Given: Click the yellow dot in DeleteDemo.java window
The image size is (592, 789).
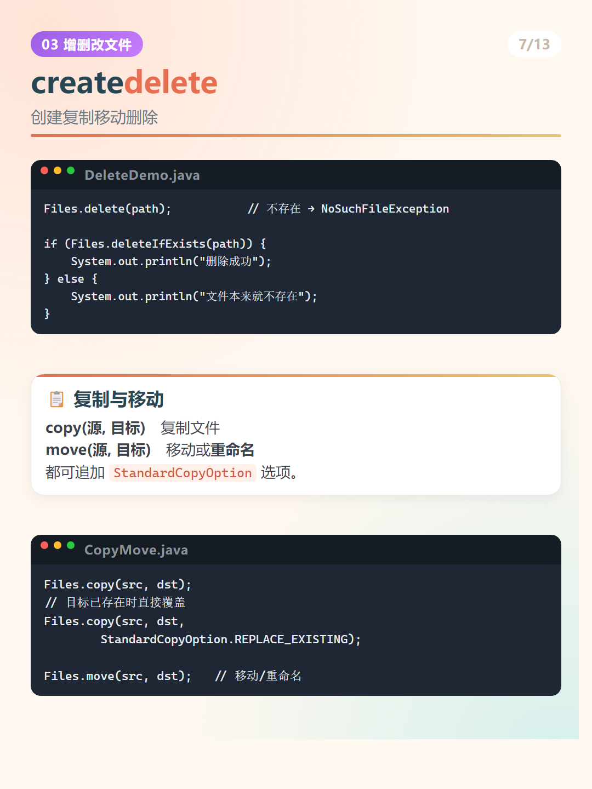Looking at the screenshot, I should (58, 170).
